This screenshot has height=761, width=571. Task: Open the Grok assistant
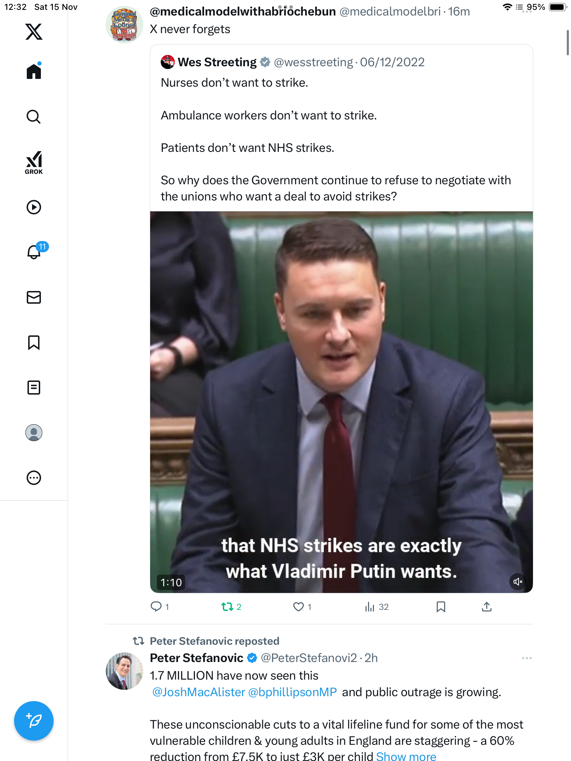coord(34,162)
